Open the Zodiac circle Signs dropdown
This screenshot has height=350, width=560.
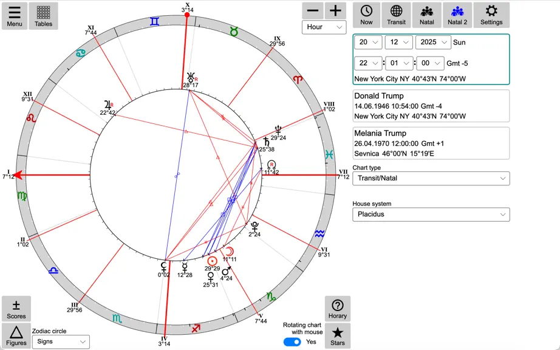(61, 341)
